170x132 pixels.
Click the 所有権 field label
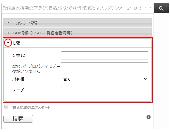pos(18,79)
